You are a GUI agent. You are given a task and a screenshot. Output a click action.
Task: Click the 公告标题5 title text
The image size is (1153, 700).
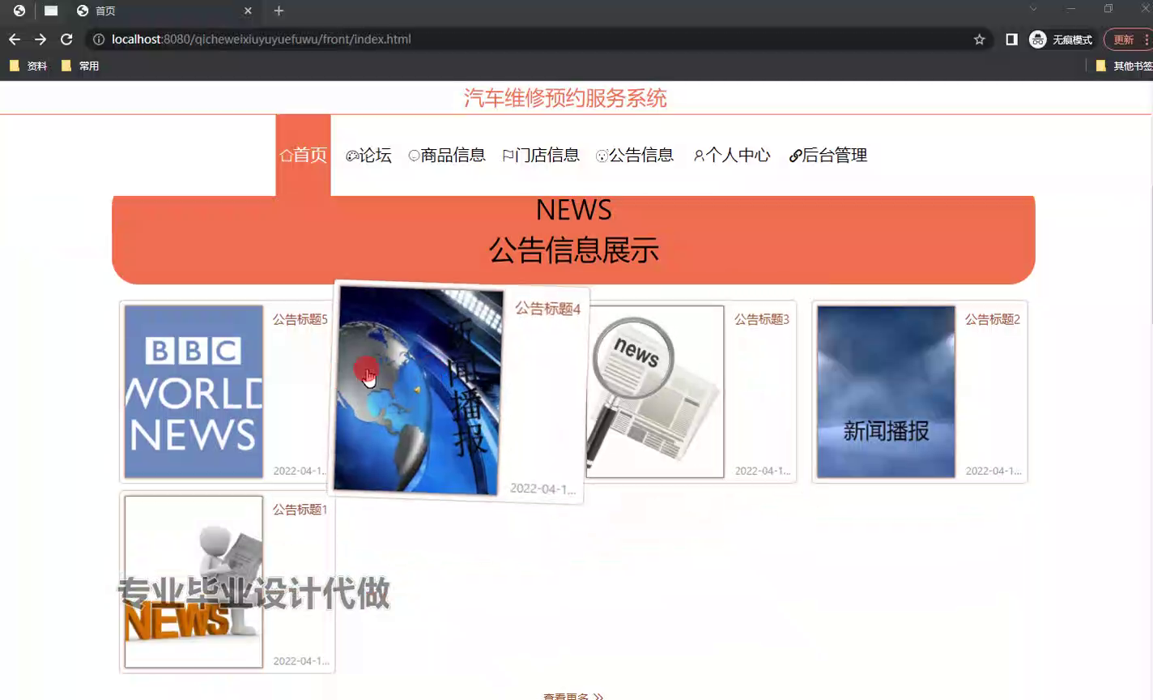point(300,319)
